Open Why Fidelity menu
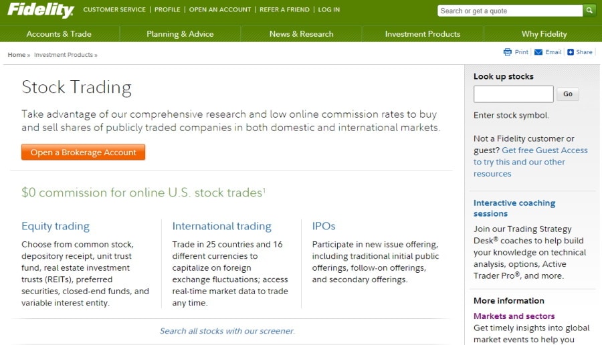The image size is (602, 345). click(x=544, y=34)
